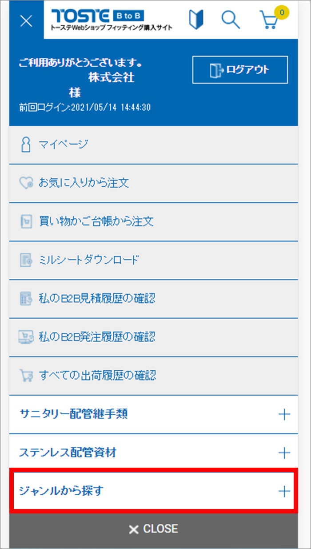The width and height of the screenshot is (311, 549).
Task: Select ミルシートダウンロード menu entry
Action: click(89, 260)
